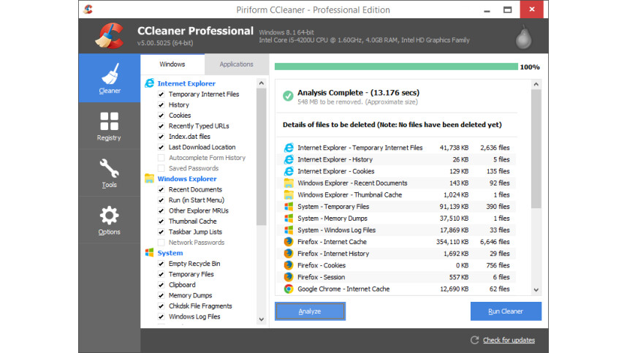
Task: Click the options list scroll-up arrow
Action: point(262,83)
